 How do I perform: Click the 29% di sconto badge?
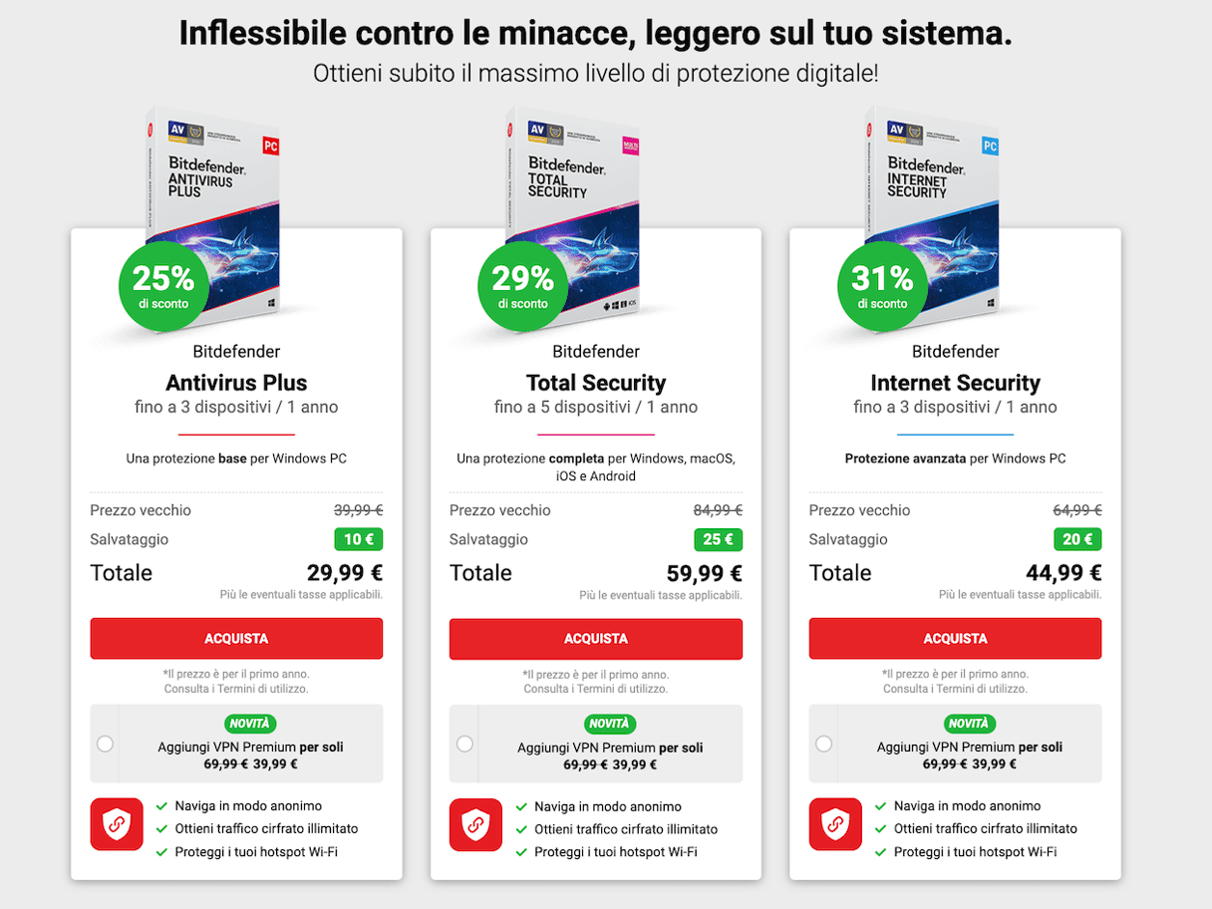522,285
